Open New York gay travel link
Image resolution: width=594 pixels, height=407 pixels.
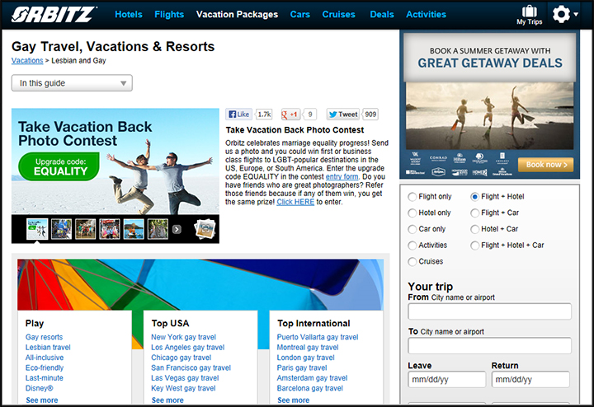183,337
